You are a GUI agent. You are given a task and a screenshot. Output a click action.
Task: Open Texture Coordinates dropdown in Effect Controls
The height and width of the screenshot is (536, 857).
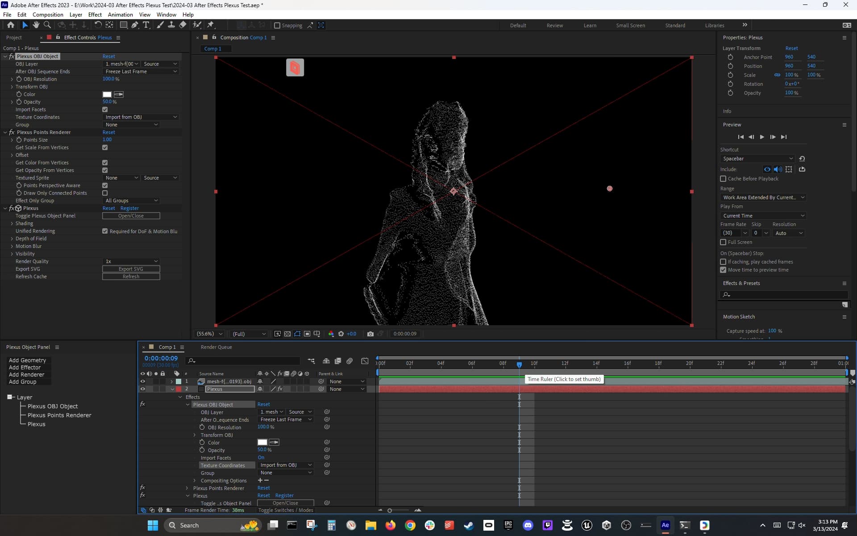pyautogui.click(x=141, y=117)
